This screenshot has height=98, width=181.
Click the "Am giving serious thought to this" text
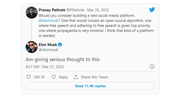pos(63,60)
